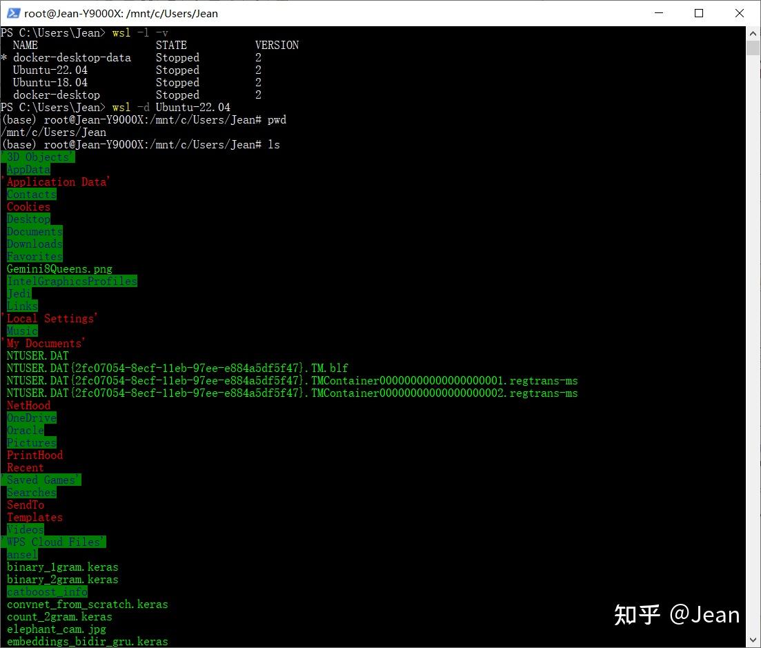
Task: Click the Stopped state of Ubuntu-18.04
Action: click(177, 82)
